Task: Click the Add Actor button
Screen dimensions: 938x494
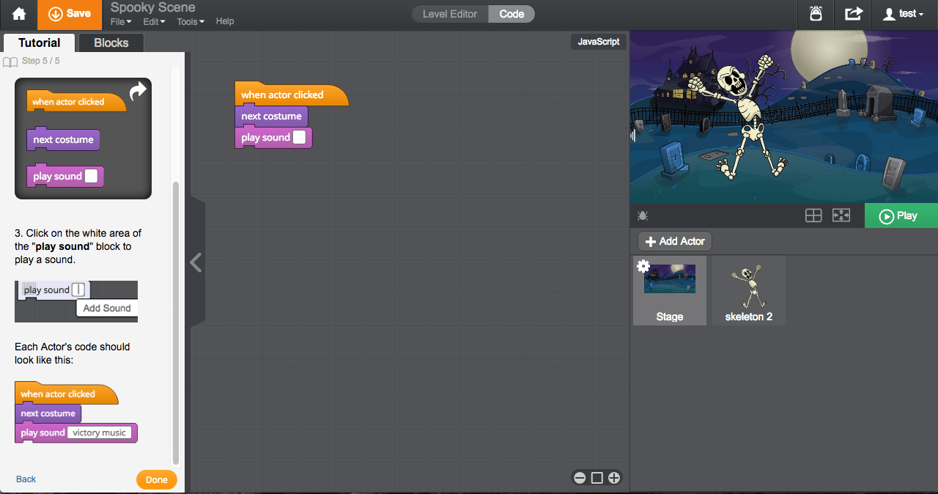Action: pos(675,241)
